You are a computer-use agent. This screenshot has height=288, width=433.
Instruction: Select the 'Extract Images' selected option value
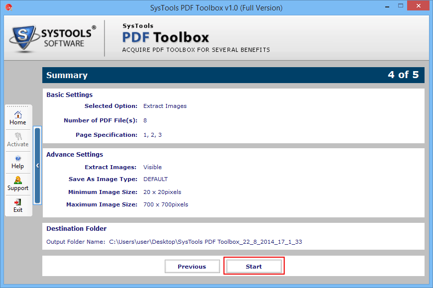pos(165,106)
